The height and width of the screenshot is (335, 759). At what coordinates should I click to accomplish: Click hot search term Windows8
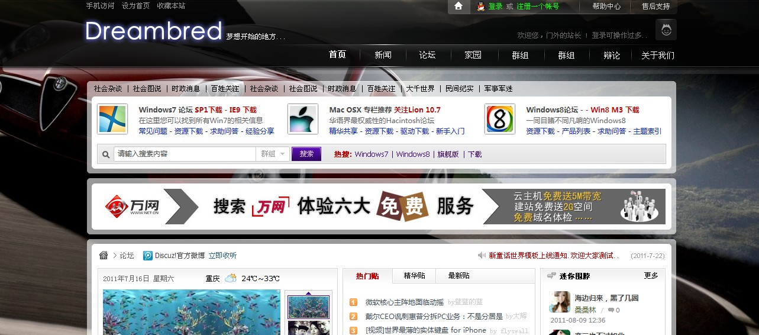[x=413, y=154]
